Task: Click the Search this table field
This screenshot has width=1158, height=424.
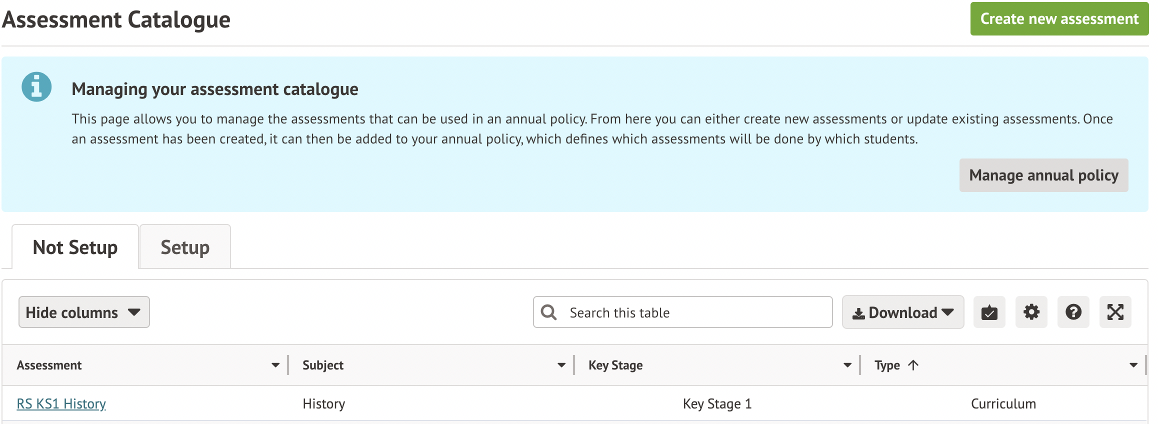Action: coord(695,312)
